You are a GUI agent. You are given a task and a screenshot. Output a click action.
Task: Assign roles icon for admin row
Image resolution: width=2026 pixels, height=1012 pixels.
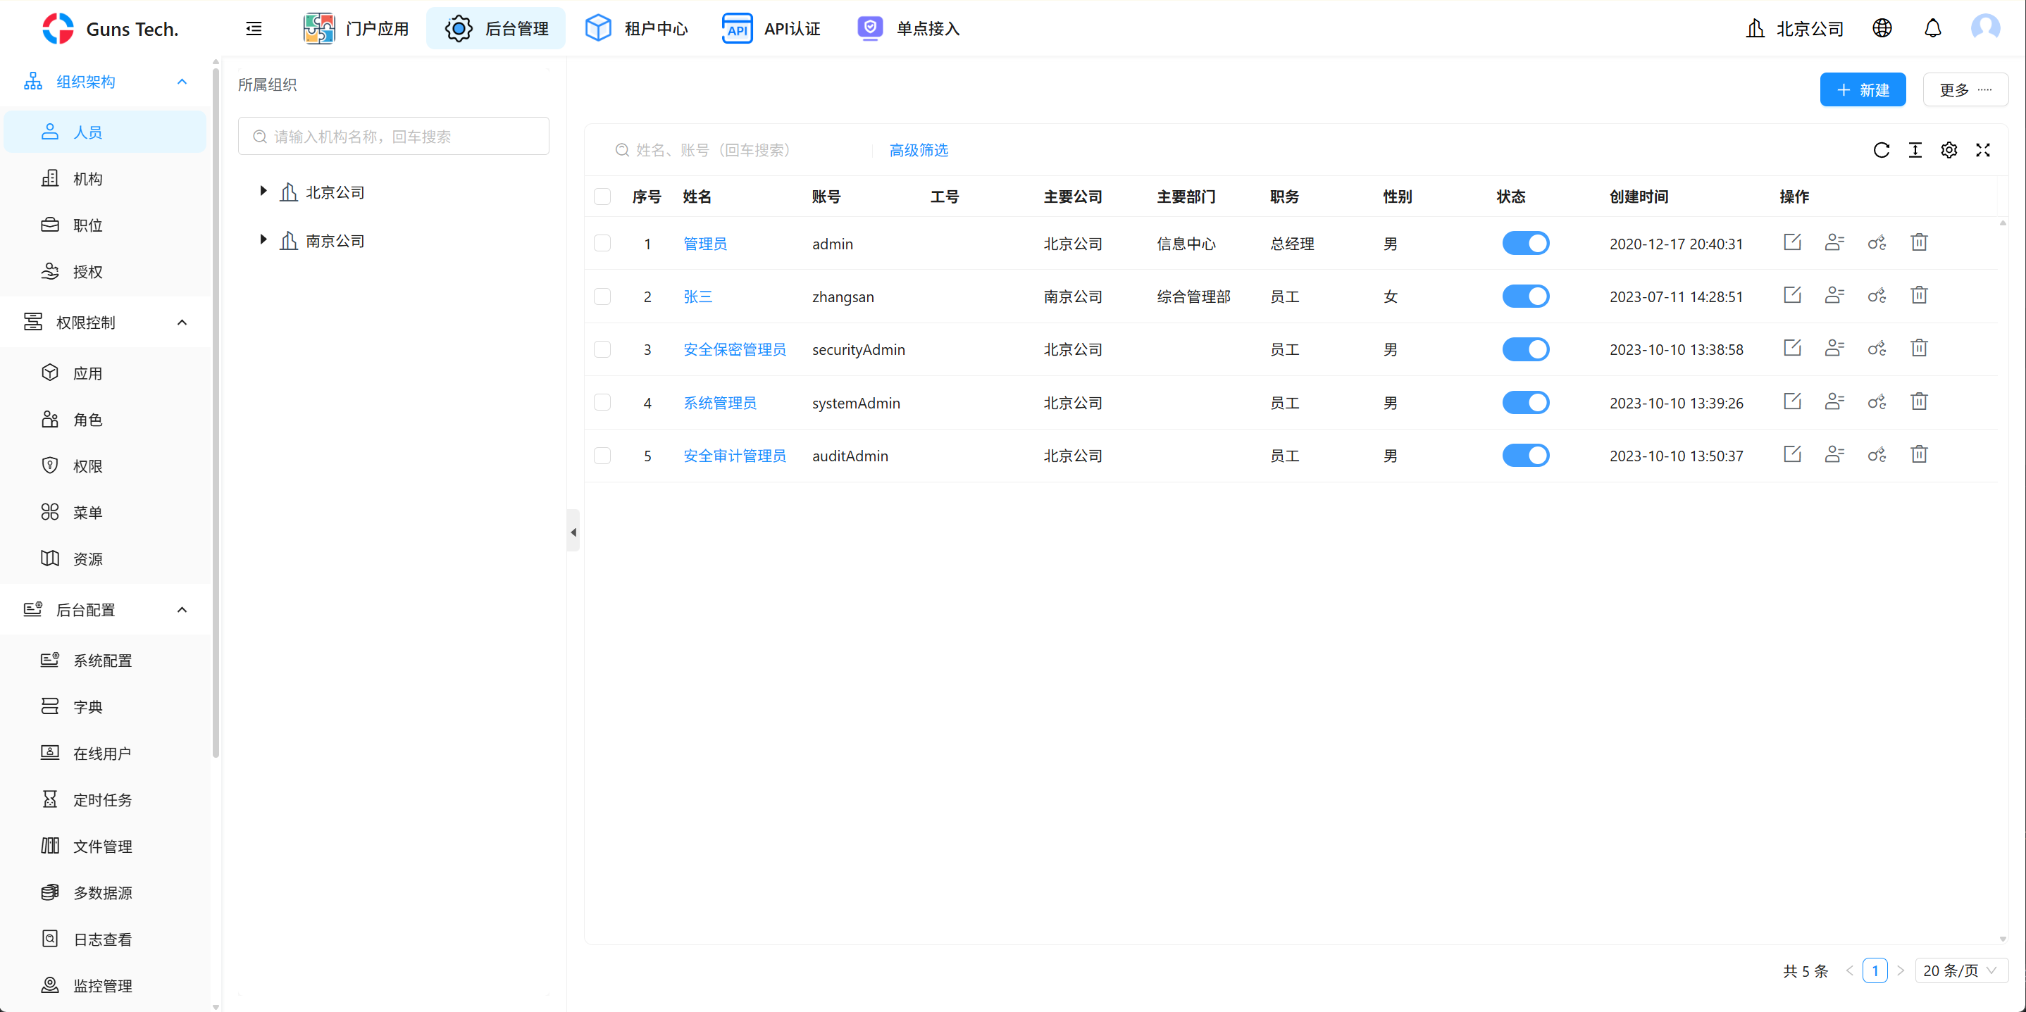coord(1835,242)
